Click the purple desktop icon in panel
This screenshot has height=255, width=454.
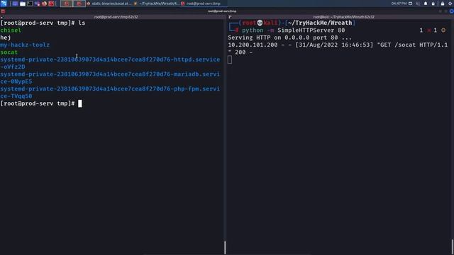point(15,4)
